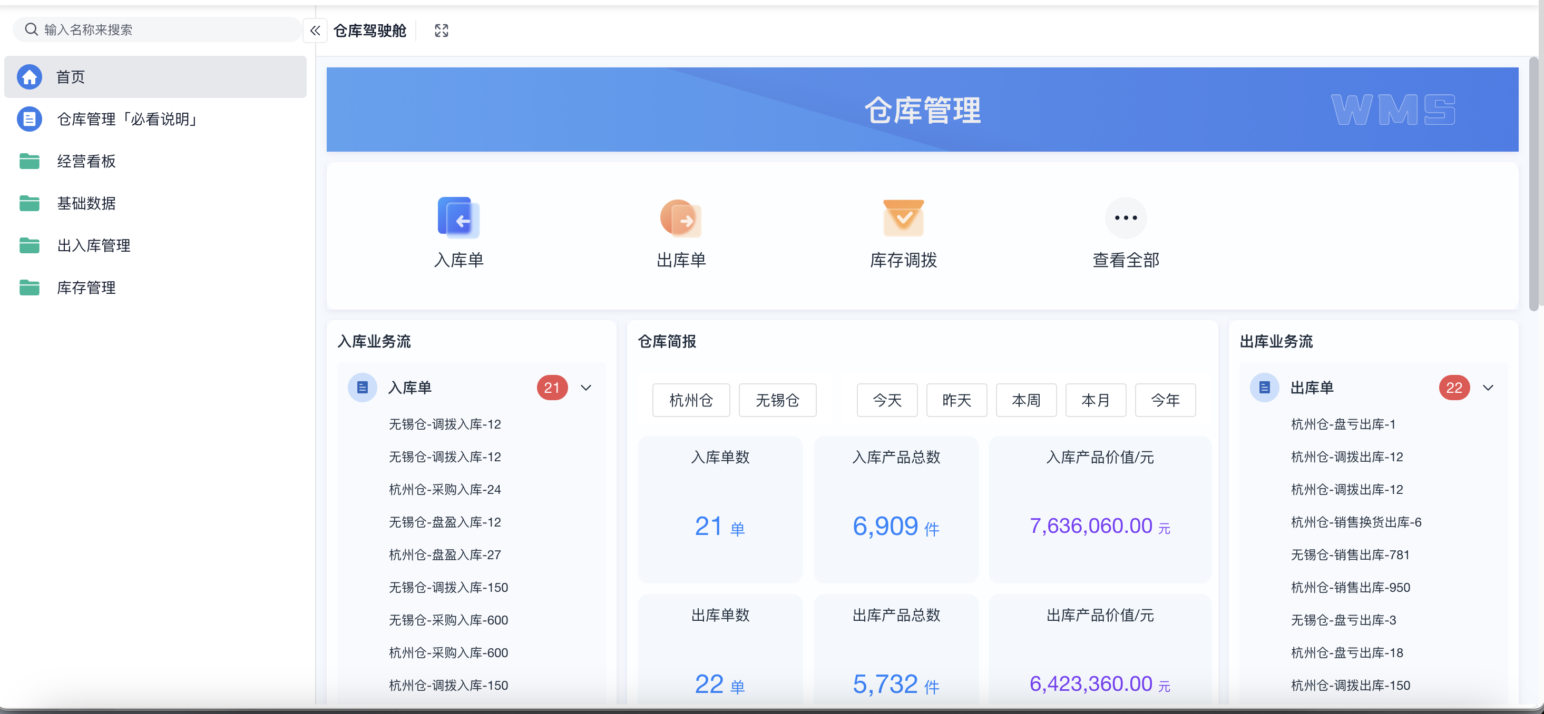Open 无锡仓-盘盈入库-12 record
The height and width of the screenshot is (714, 1544).
pos(445,522)
